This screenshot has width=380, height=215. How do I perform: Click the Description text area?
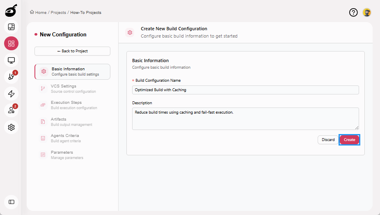click(x=245, y=119)
